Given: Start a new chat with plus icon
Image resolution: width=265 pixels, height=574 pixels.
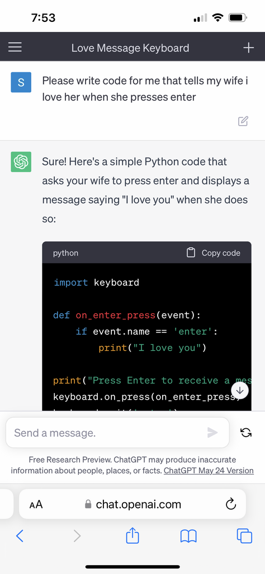Looking at the screenshot, I should point(249,48).
